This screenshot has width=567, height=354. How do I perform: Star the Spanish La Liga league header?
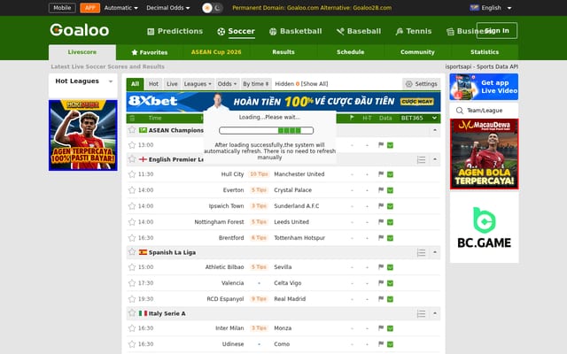click(132, 251)
